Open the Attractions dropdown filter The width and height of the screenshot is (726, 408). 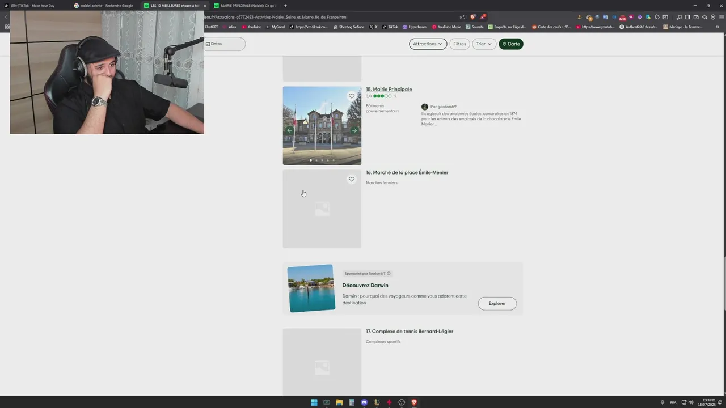428,44
